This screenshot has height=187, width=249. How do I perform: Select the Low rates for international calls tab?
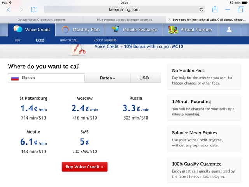click(207, 20)
